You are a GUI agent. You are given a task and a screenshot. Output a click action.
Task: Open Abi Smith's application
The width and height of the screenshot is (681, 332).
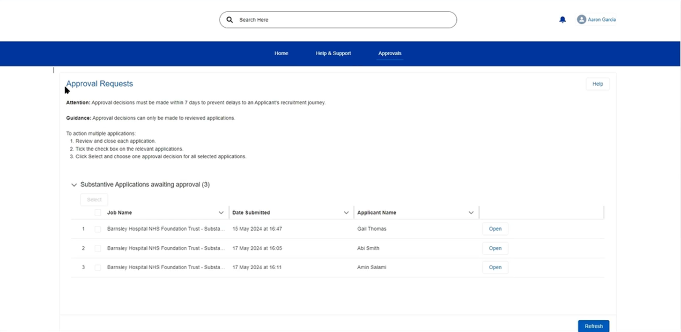[495, 248]
